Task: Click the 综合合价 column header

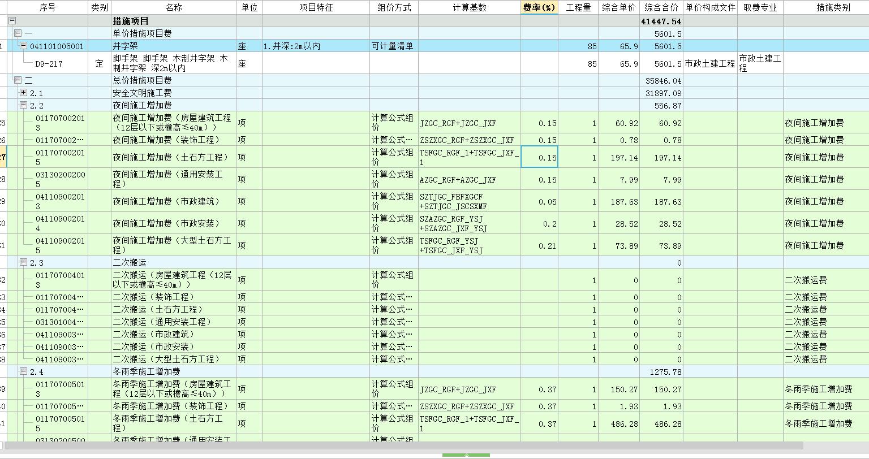Action: click(x=661, y=7)
